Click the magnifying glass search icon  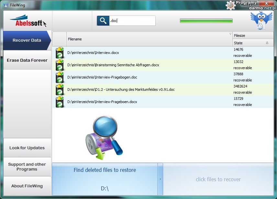pyautogui.click(x=103, y=21)
